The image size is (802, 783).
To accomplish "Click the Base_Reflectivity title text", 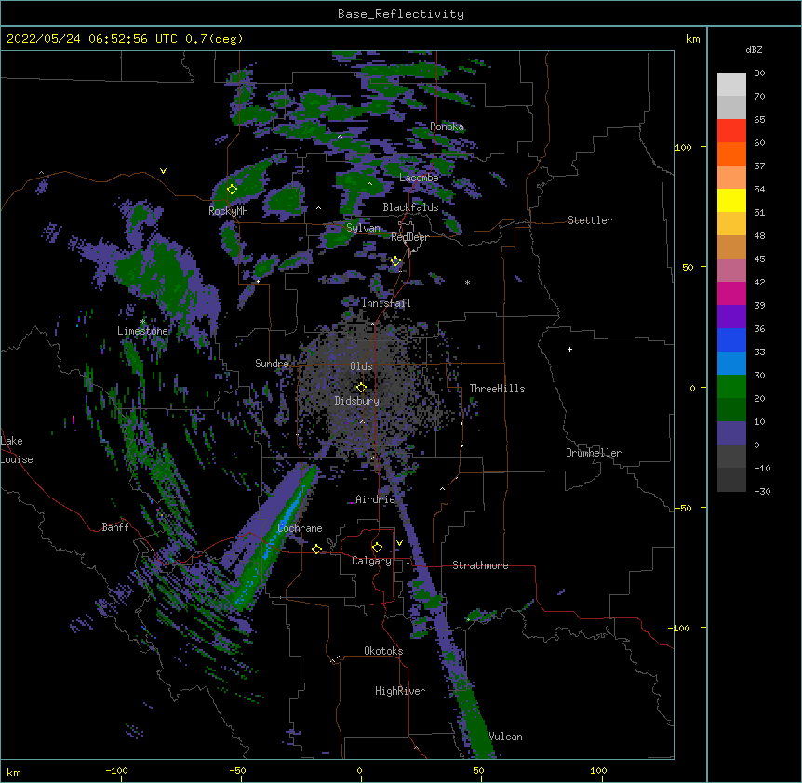I will pyautogui.click(x=401, y=14).
